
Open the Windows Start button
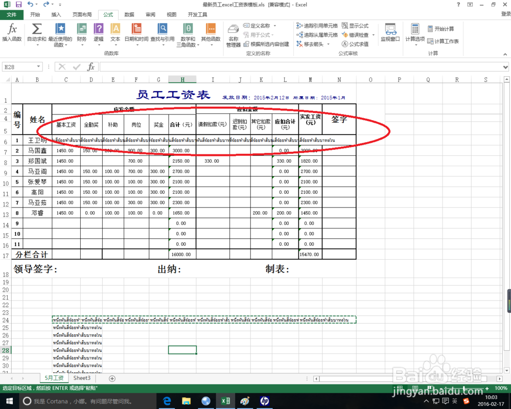[x=9, y=401]
